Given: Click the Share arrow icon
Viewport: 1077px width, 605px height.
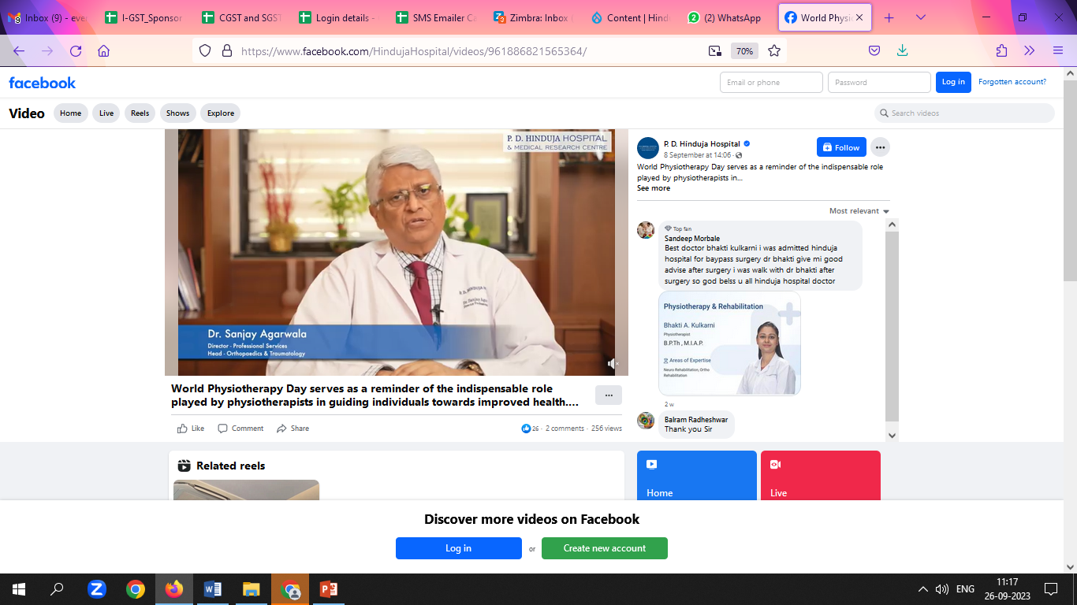Looking at the screenshot, I should pyautogui.click(x=281, y=429).
